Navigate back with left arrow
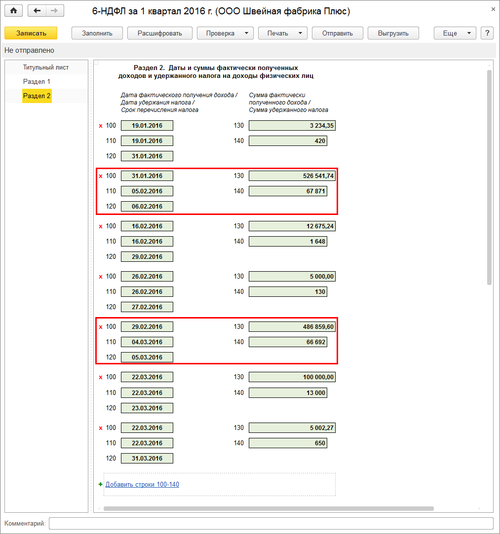Viewport: 500px width, 534px height. 37,11
